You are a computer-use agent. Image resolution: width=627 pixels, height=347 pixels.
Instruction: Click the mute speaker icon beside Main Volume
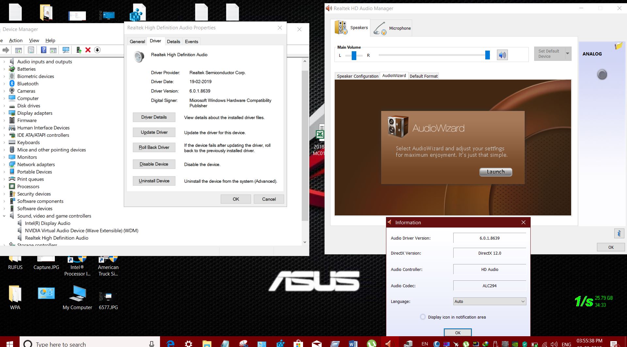[502, 55]
